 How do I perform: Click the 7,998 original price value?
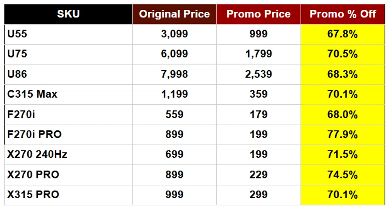(x=174, y=74)
